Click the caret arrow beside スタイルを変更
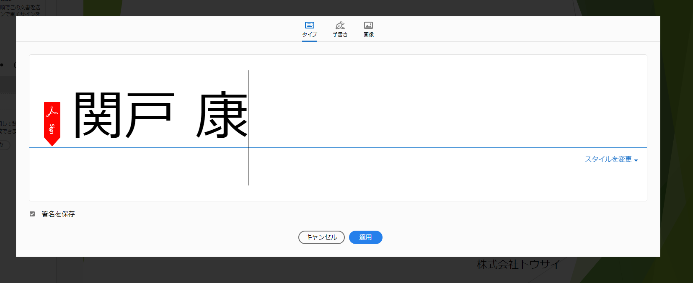The width and height of the screenshot is (693, 283). point(636,160)
